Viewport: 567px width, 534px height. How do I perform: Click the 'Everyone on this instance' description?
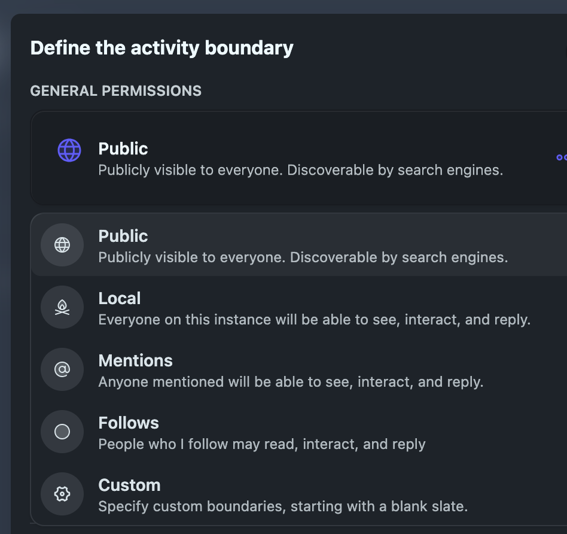click(314, 320)
